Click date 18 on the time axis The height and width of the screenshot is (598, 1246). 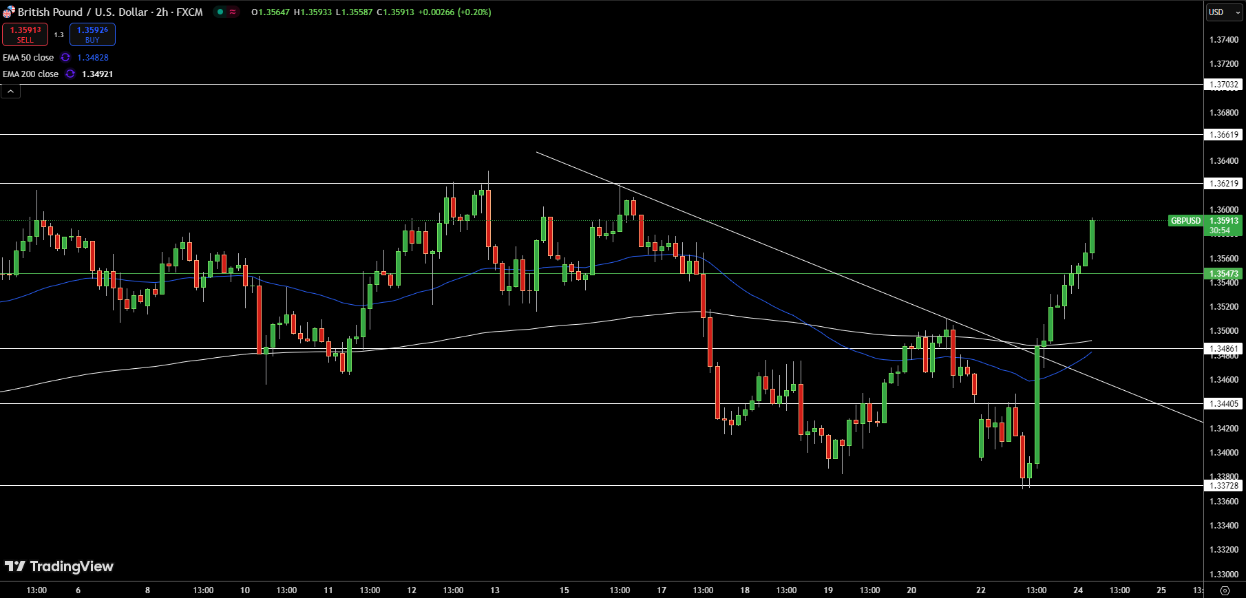pos(745,590)
